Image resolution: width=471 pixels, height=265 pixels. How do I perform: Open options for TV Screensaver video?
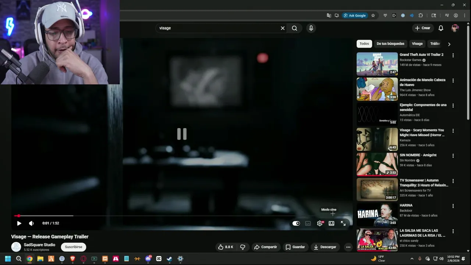pos(453,181)
